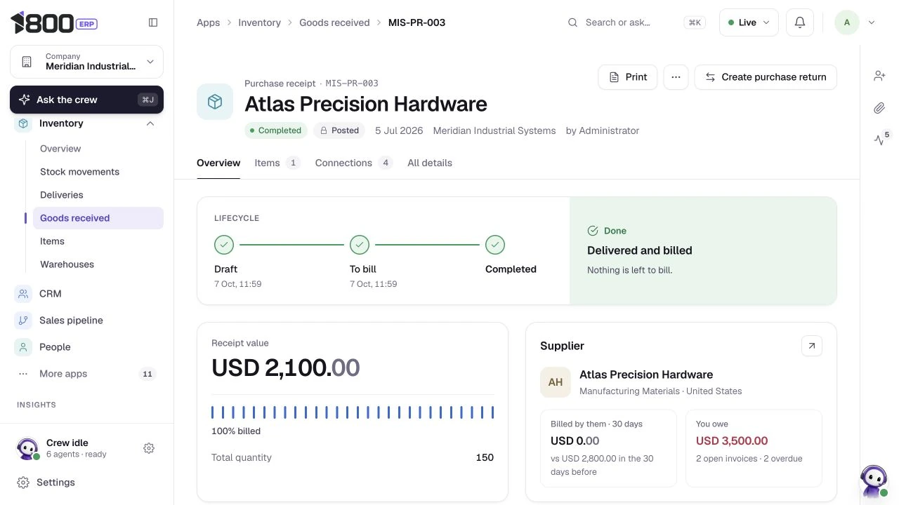Open Sales pipeline app
The image size is (899, 505).
point(87,321)
